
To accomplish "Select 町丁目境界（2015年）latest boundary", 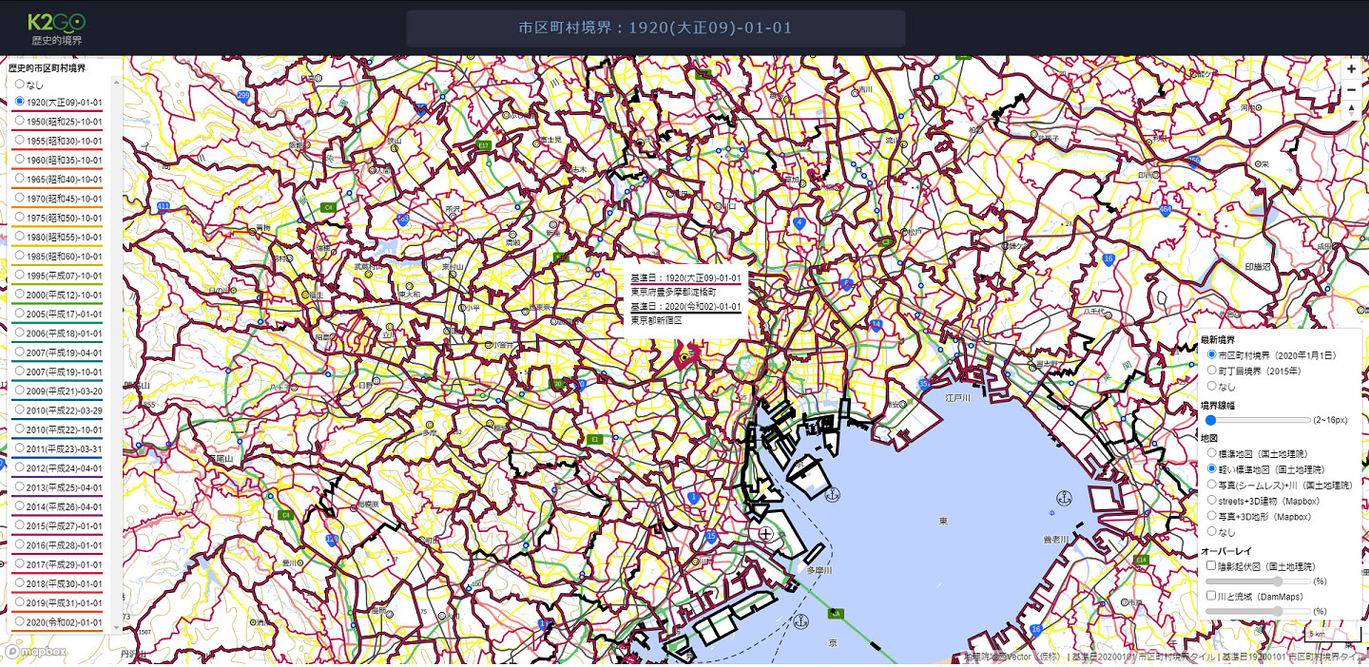I will pos(1211,371).
